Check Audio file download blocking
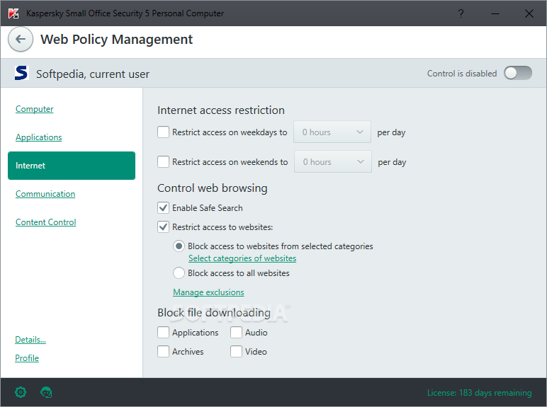 pyautogui.click(x=236, y=333)
